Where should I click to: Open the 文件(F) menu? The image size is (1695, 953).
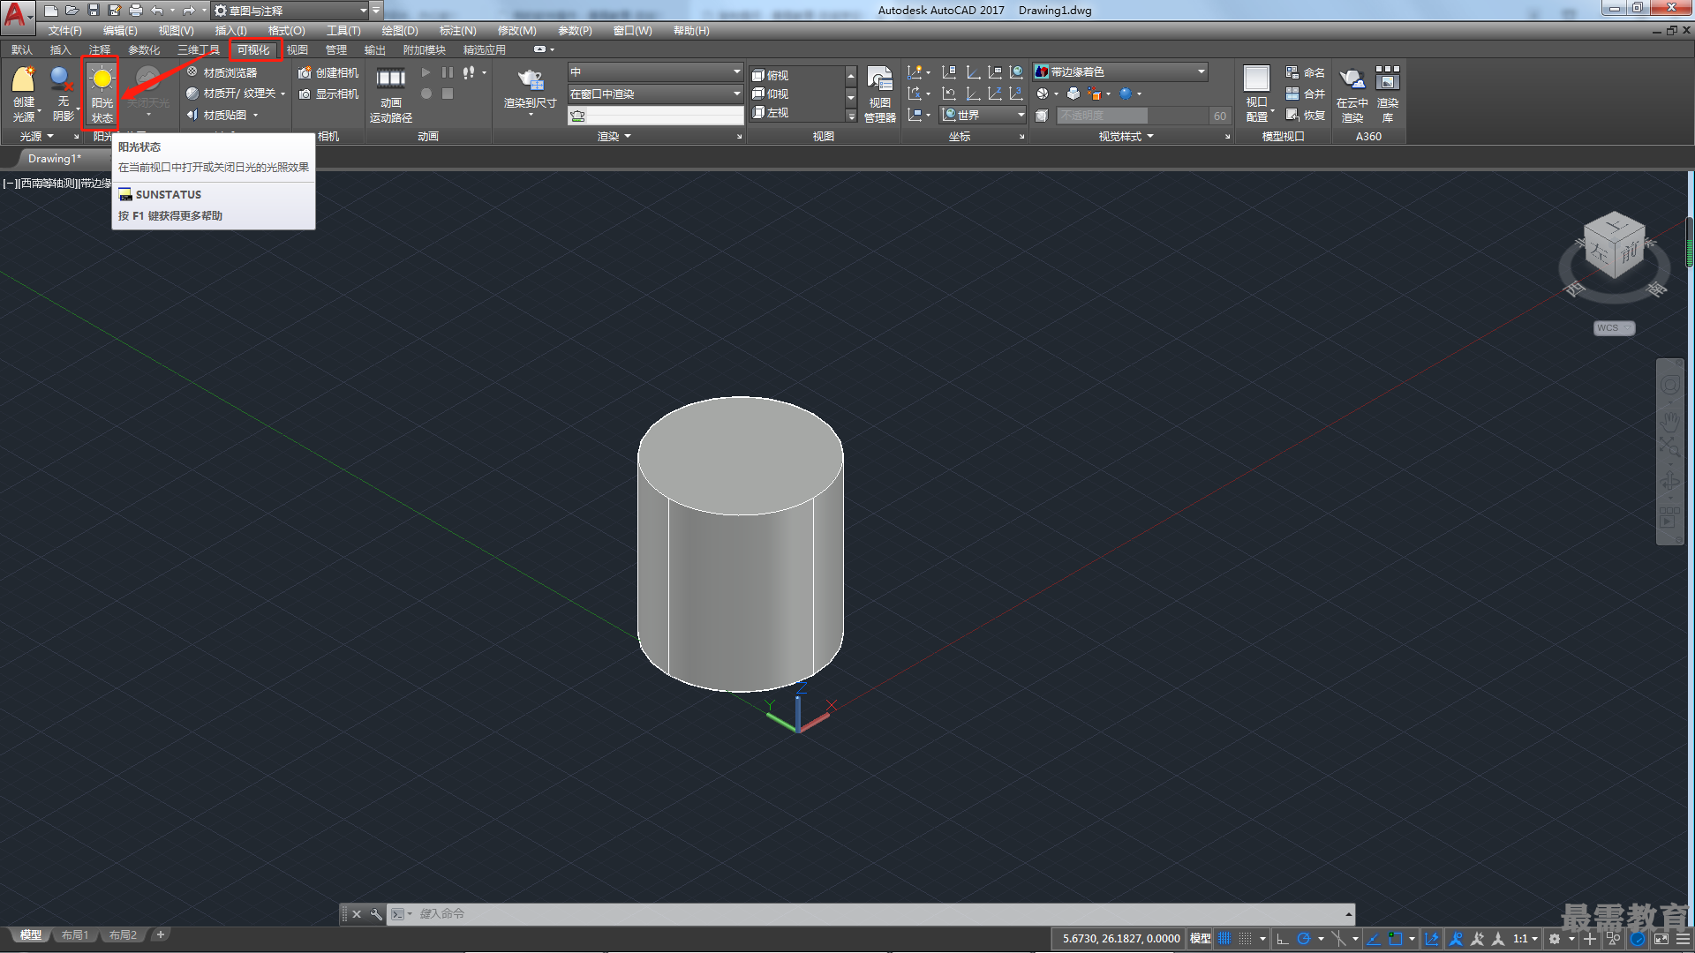64,31
